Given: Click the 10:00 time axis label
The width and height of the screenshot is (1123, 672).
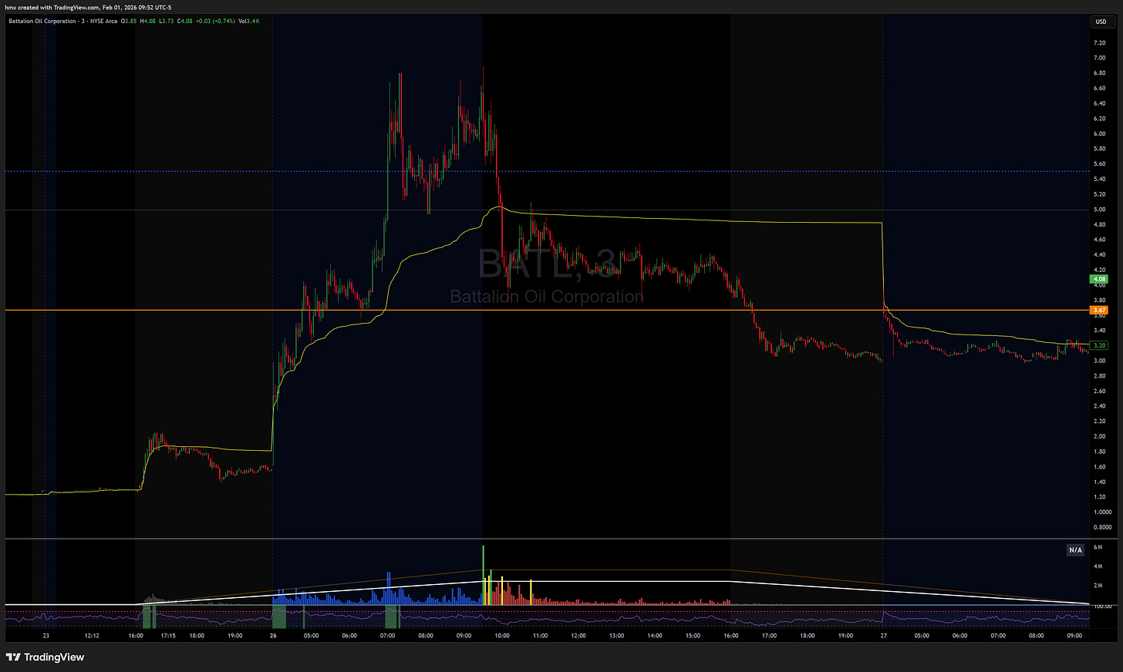Looking at the screenshot, I should [x=501, y=636].
